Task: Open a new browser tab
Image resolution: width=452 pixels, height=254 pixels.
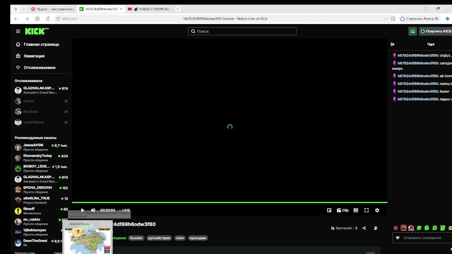Action: (178, 9)
